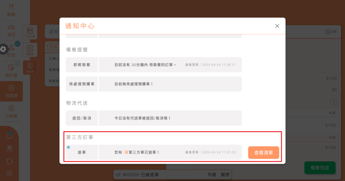This screenshot has width=345, height=181.
Task: Select the 待處理預購單 notification row
Action: (x=154, y=84)
